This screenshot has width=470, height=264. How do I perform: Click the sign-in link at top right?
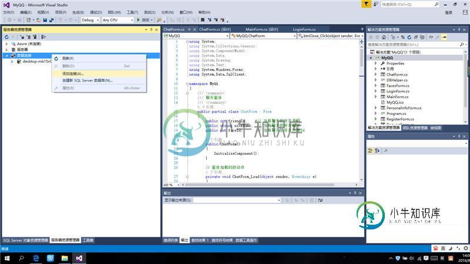pos(448,12)
